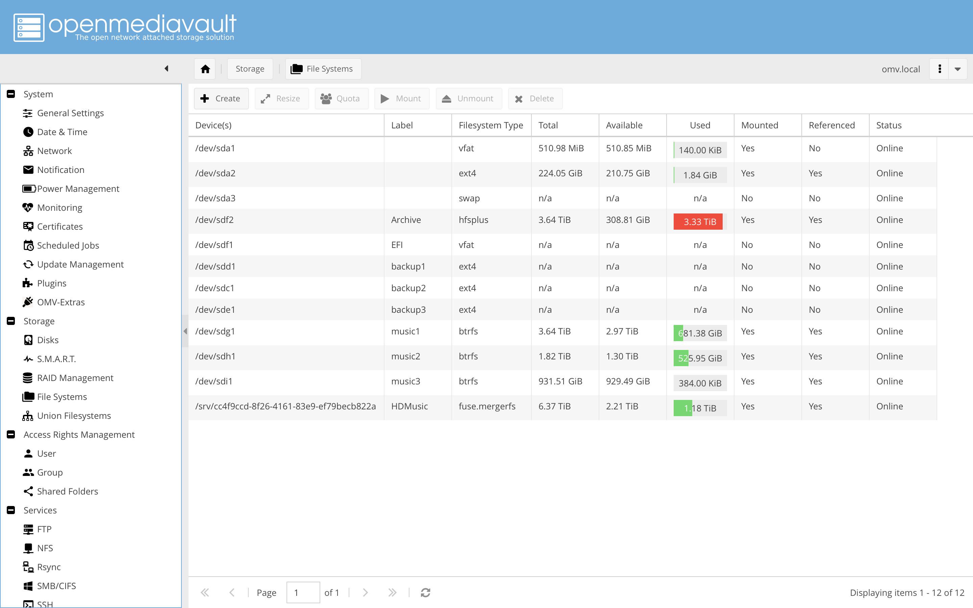Click the Create file system icon

click(205, 98)
